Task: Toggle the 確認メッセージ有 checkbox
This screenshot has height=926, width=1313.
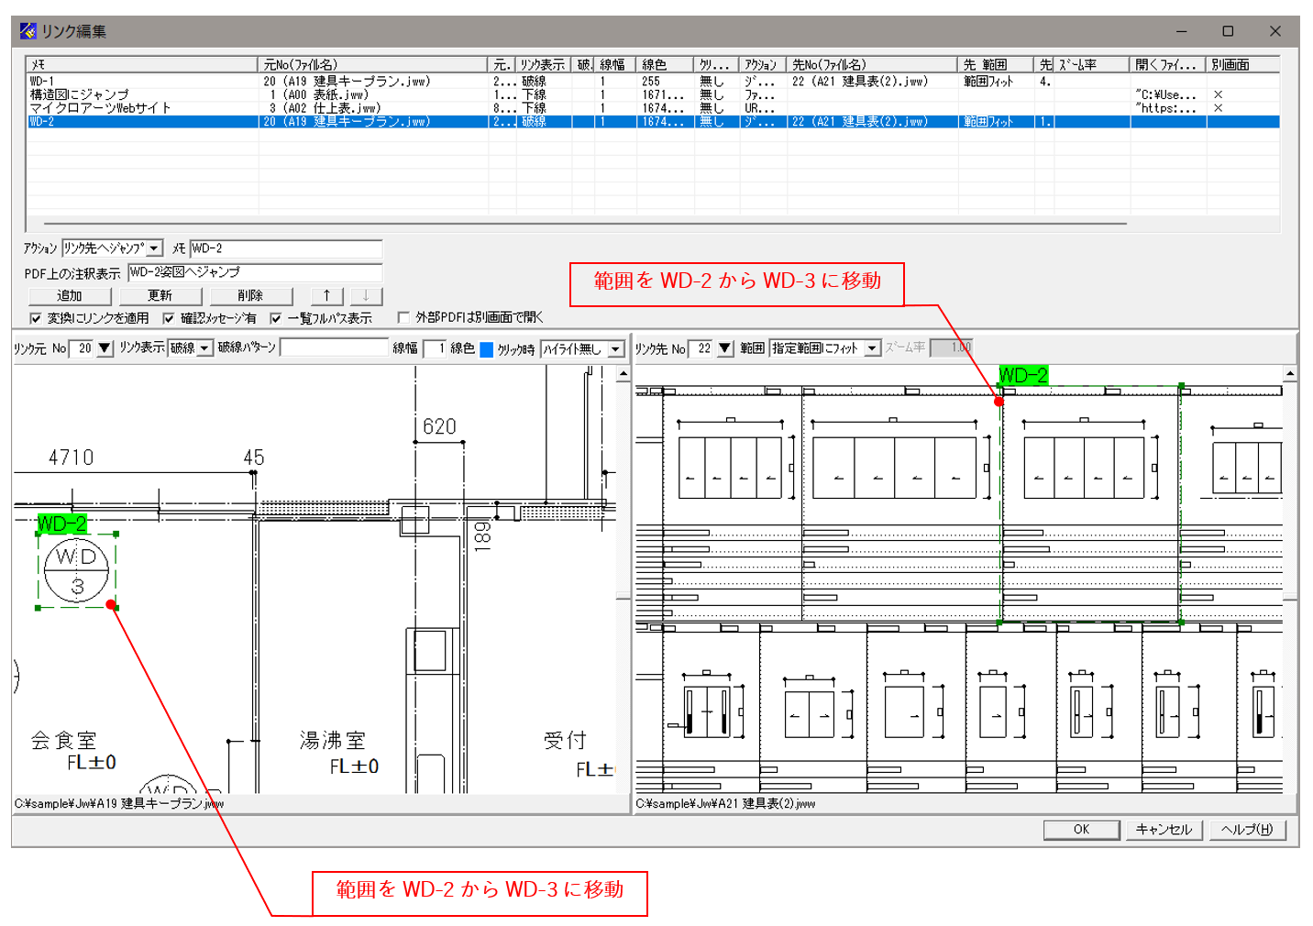Action: (x=167, y=316)
